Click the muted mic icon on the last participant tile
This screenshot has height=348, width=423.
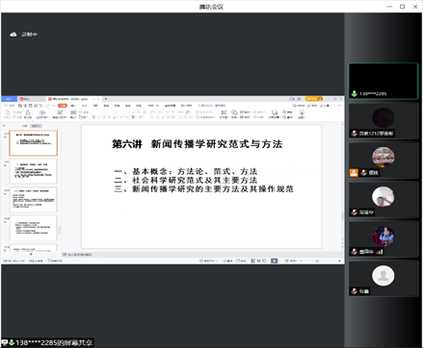(x=355, y=291)
